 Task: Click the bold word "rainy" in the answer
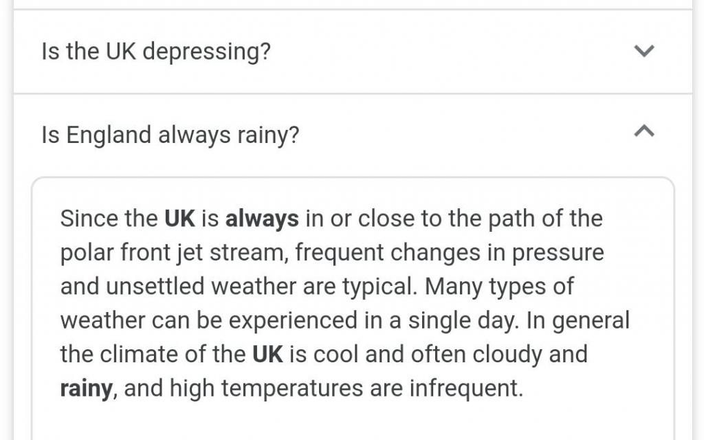86,389
